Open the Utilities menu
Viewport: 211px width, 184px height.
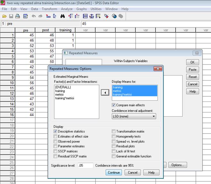(x=96, y=9)
